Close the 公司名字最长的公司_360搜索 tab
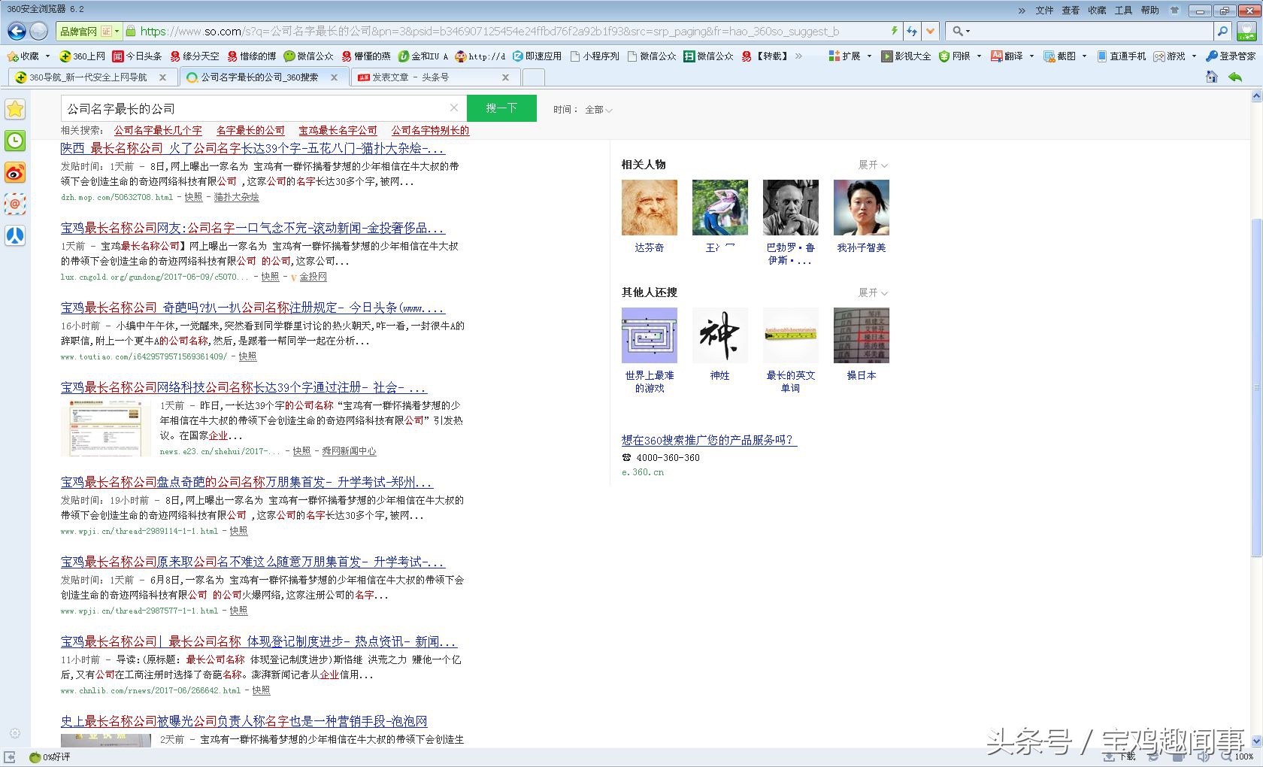Image resolution: width=1263 pixels, height=767 pixels. coord(335,77)
